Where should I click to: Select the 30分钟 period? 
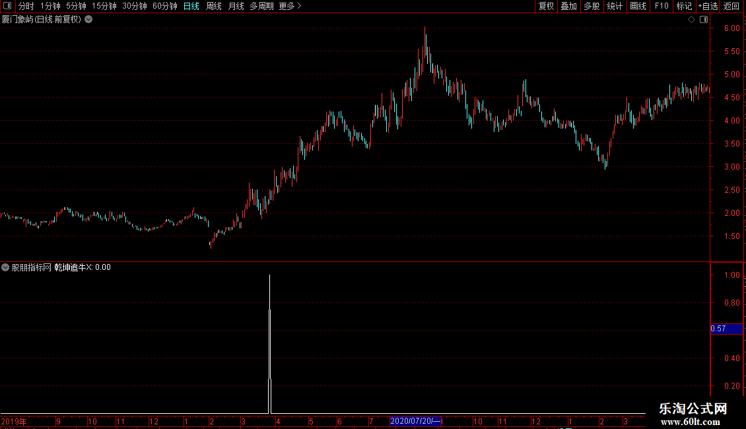coord(134,6)
